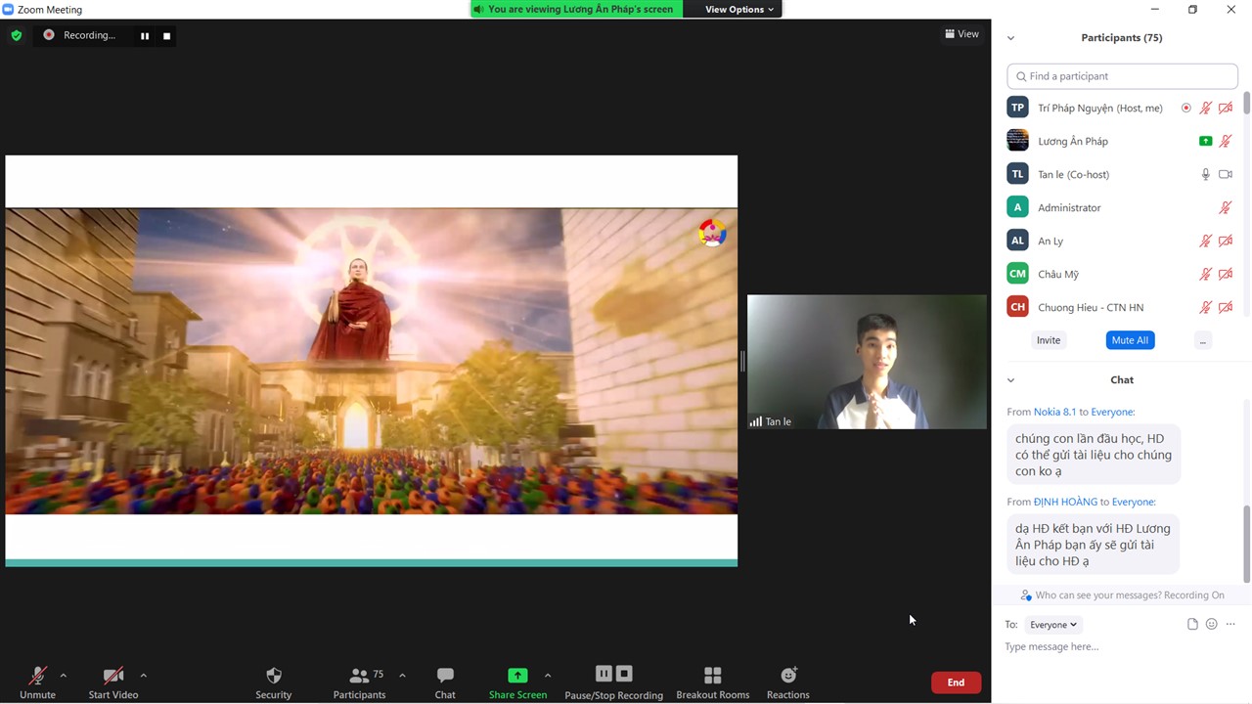Expand arrow next to Participants button
1252x704 pixels.
[x=402, y=675]
